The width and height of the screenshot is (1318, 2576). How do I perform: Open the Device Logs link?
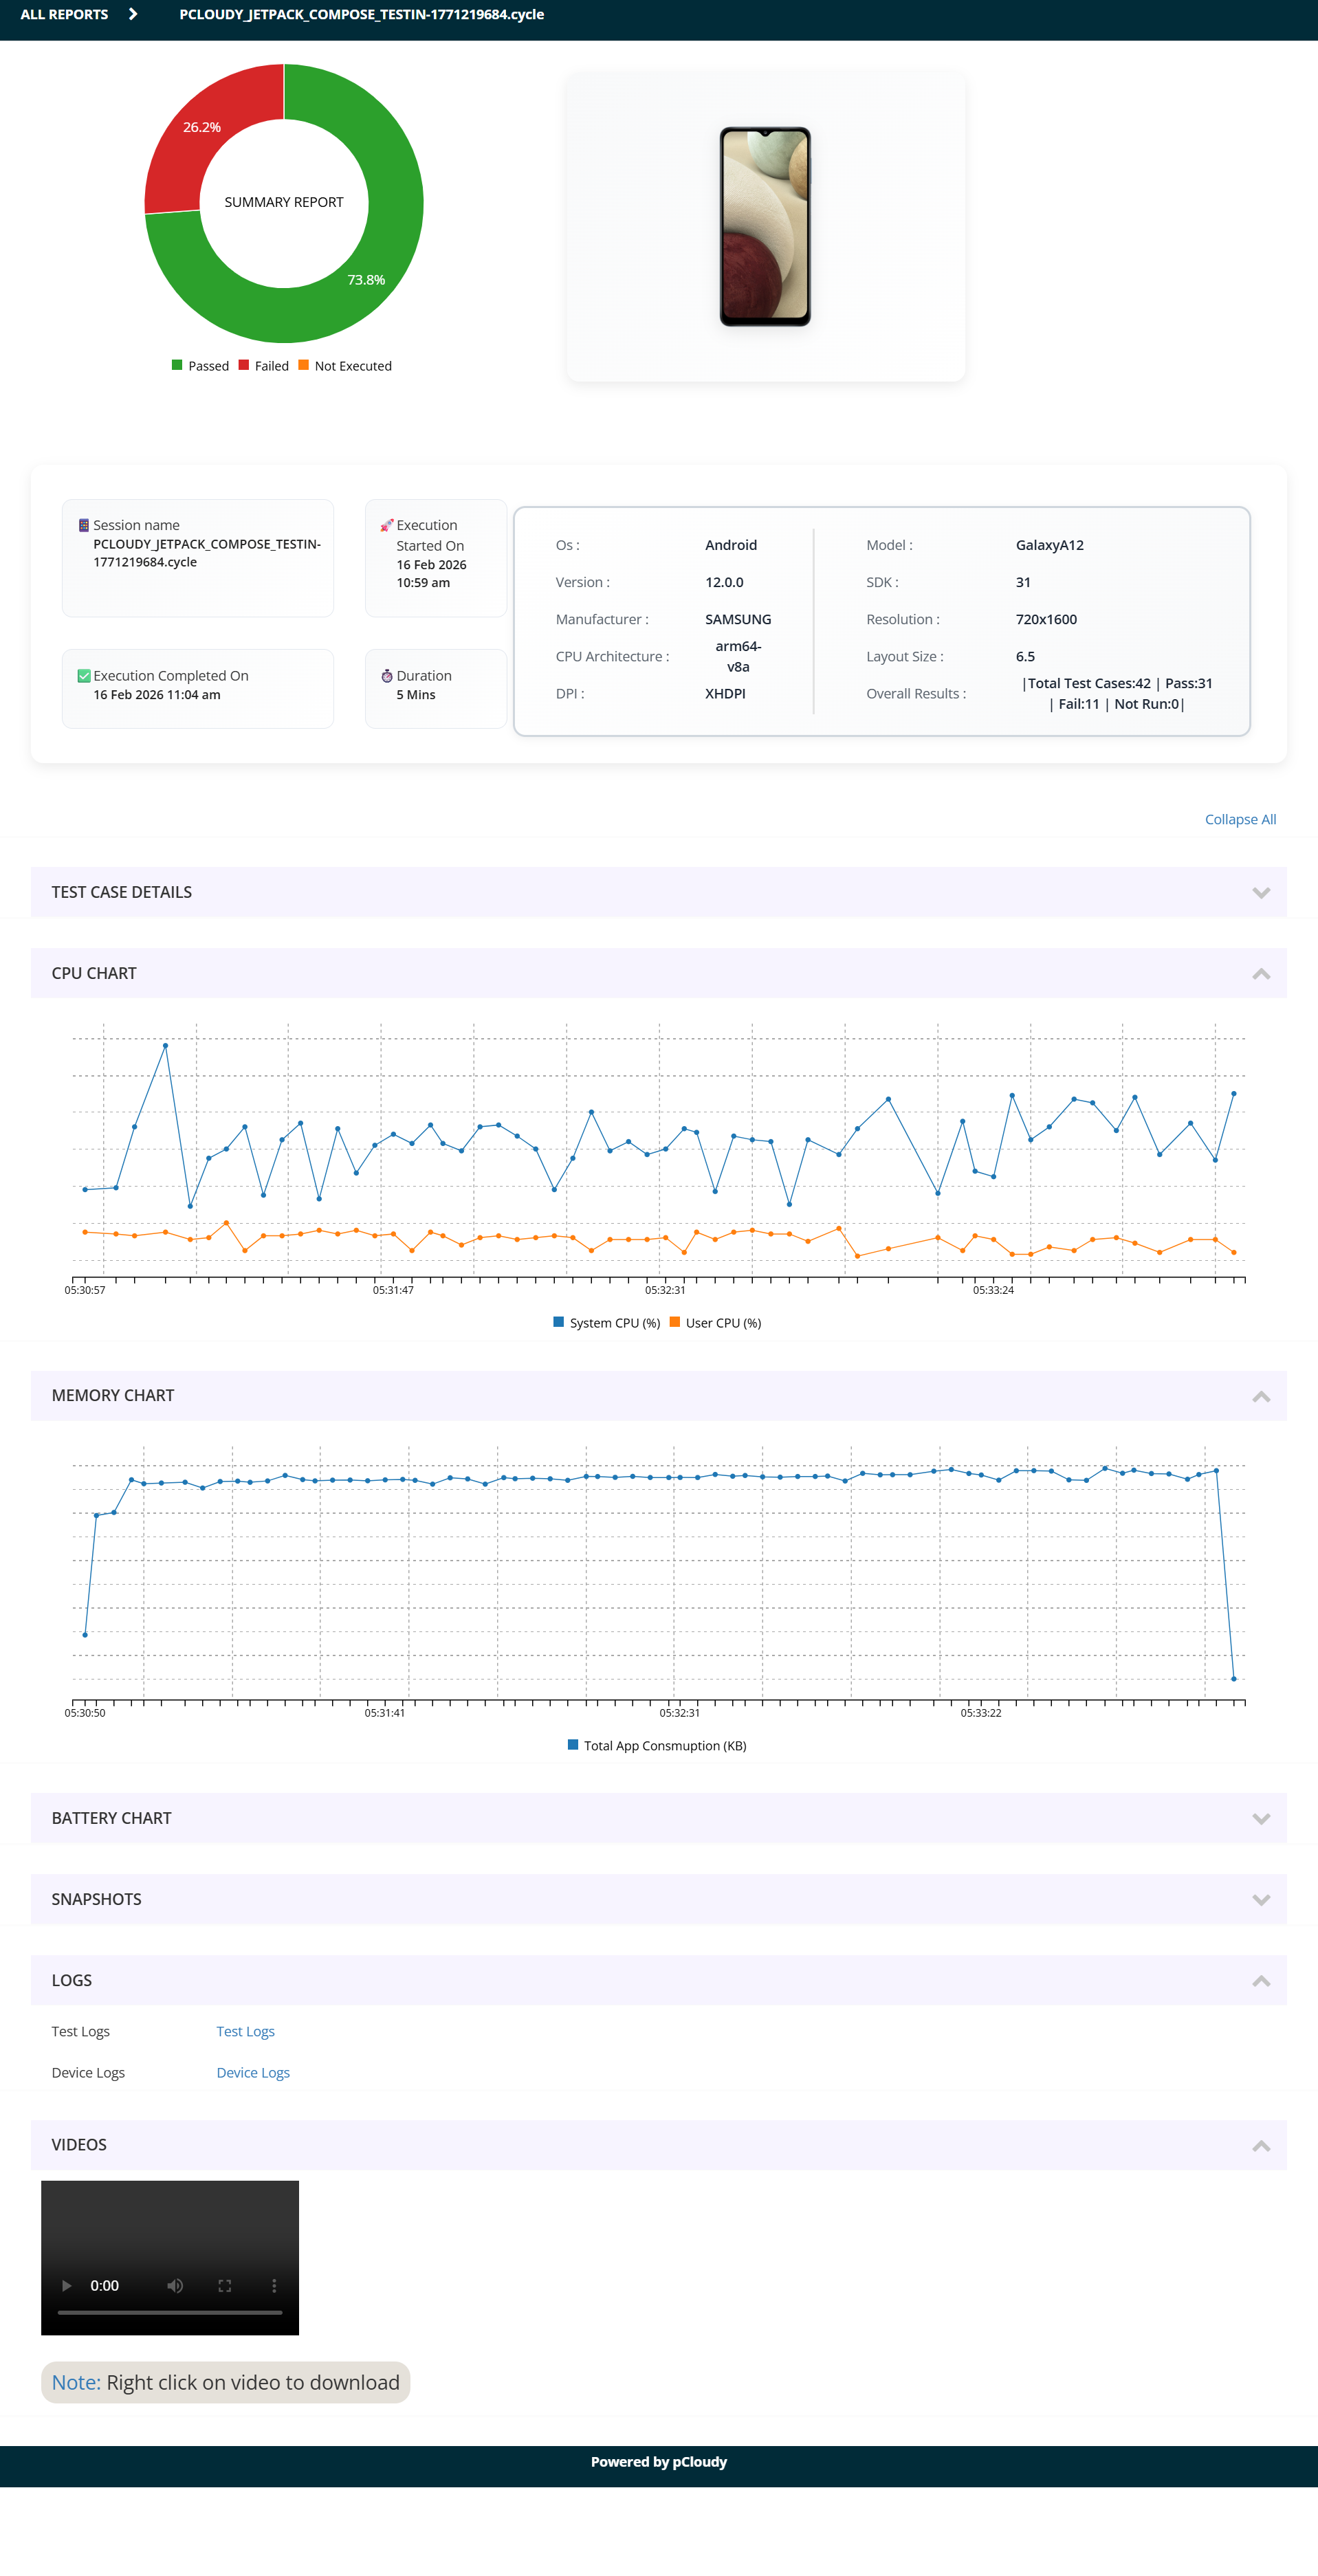tap(253, 2072)
